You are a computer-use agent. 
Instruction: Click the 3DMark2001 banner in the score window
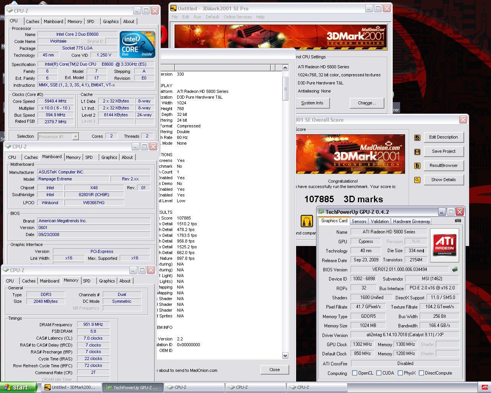[x=350, y=154]
